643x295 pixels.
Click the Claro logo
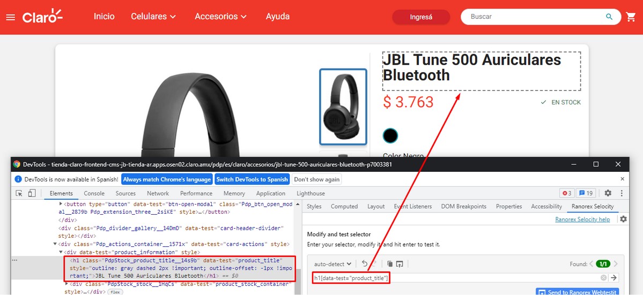(x=42, y=17)
